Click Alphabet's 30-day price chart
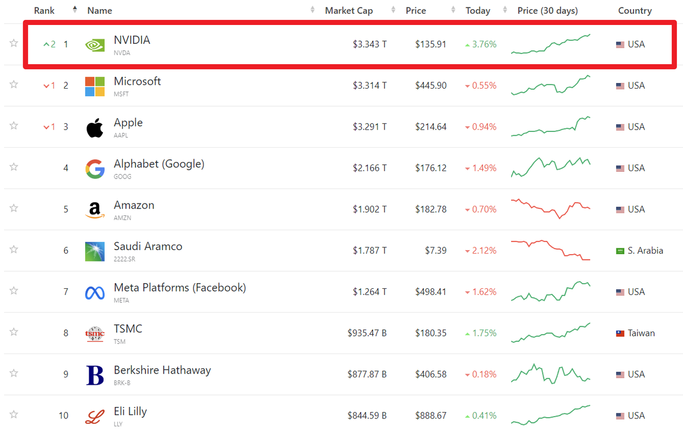Viewport: 683px width, 436px height. 550,167
